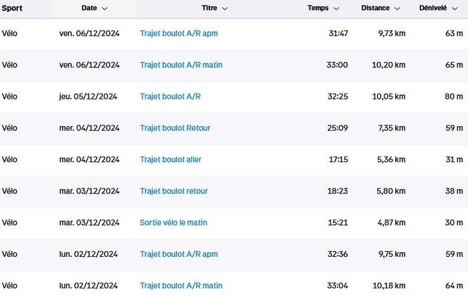Open Trajet boulot A/R matin from 06/12

pyautogui.click(x=181, y=65)
